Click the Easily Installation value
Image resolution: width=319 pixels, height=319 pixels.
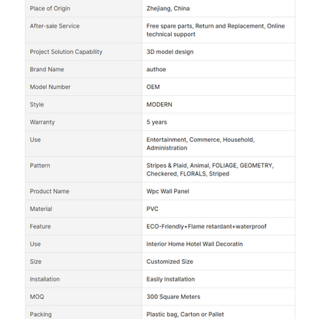click(x=170, y=279)
